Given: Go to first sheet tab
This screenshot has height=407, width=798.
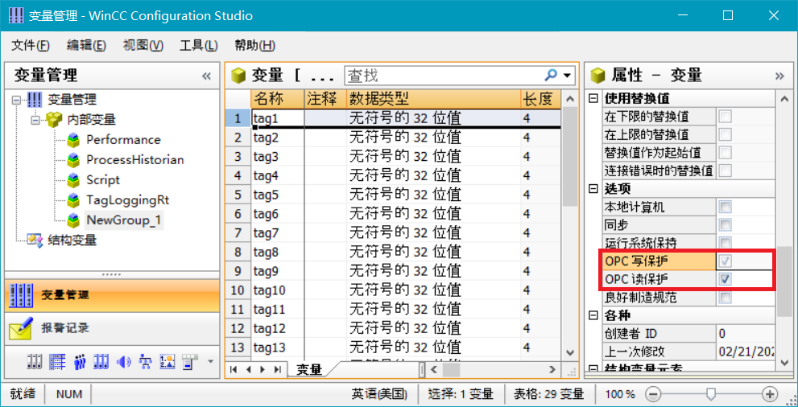Looking at the screenshot, I should 233,369.
